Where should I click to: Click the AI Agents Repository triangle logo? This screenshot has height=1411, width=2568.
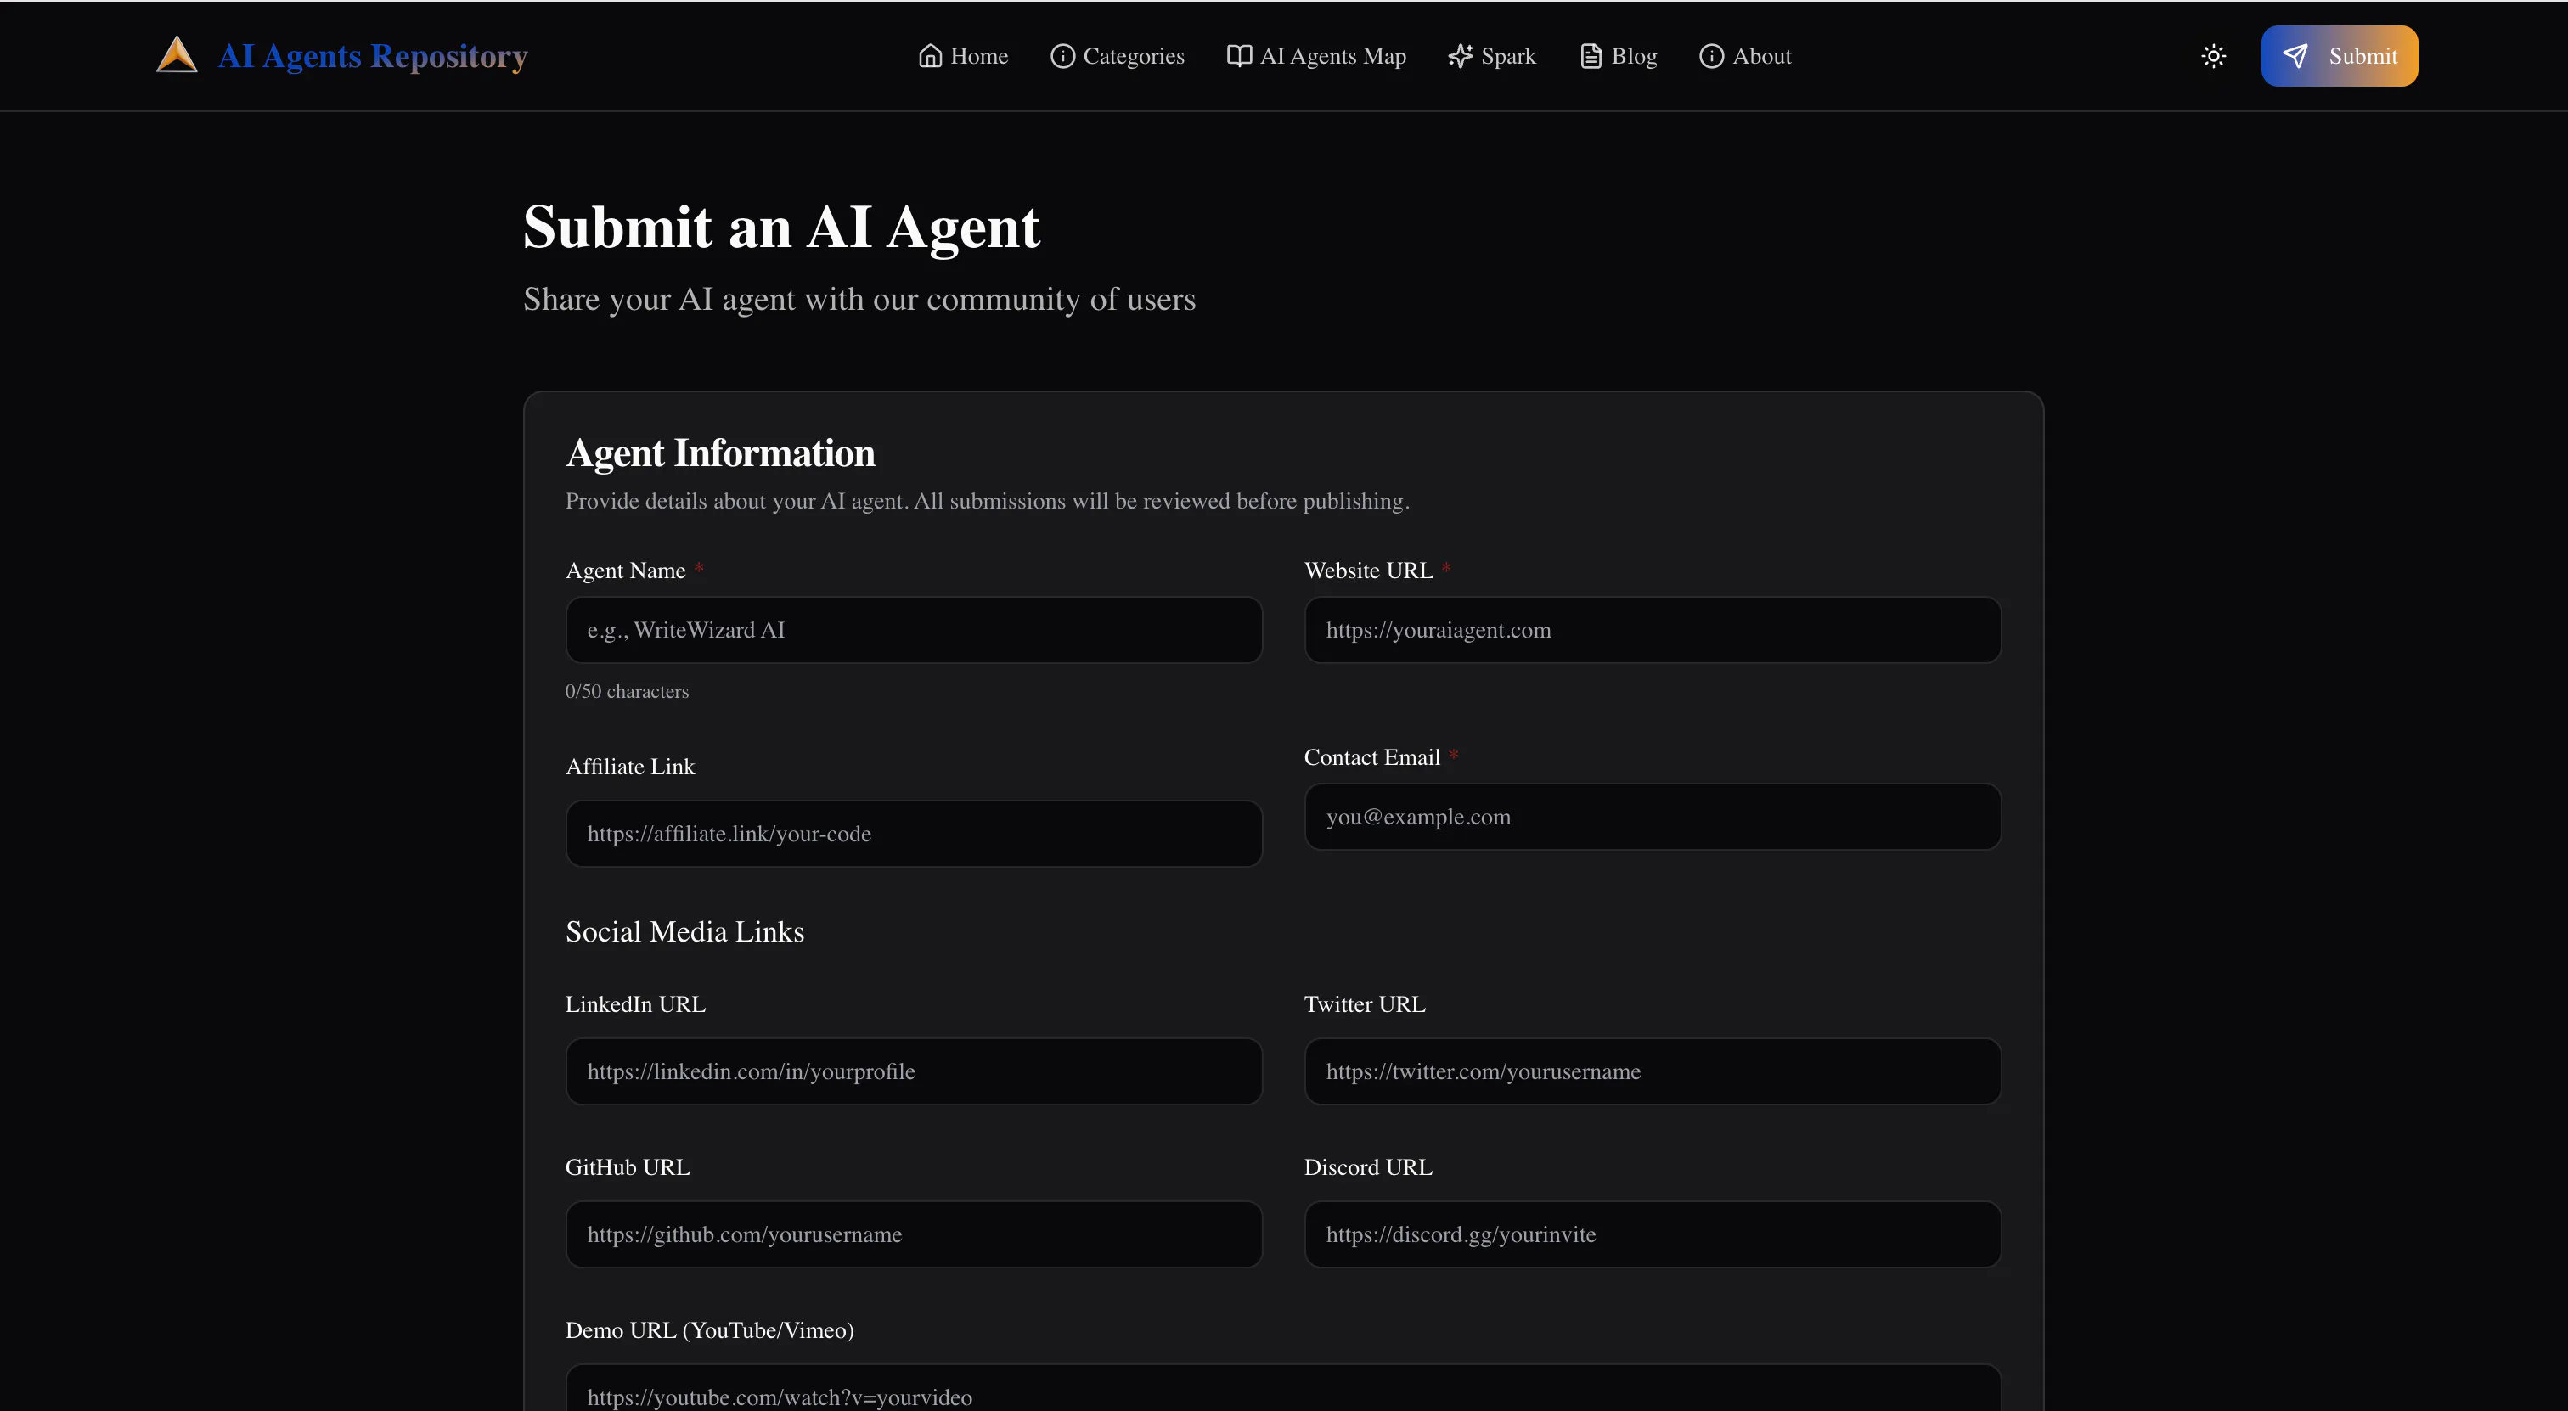pos(177,55)
